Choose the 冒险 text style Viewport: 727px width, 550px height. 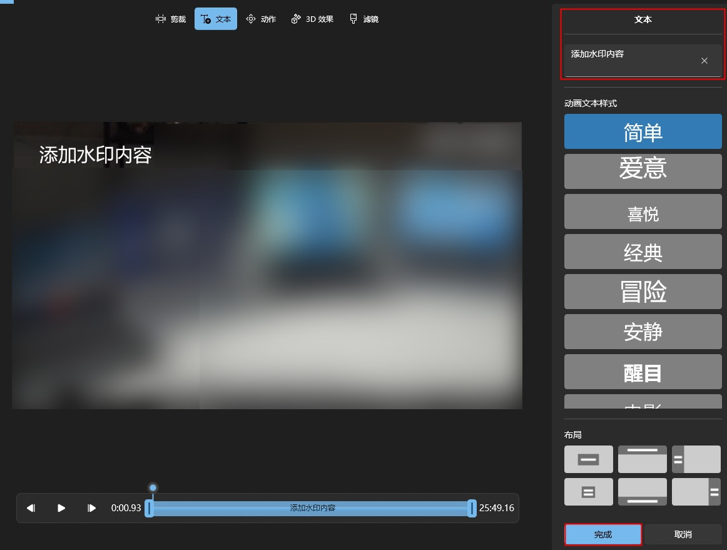click(x=643, y=292)
